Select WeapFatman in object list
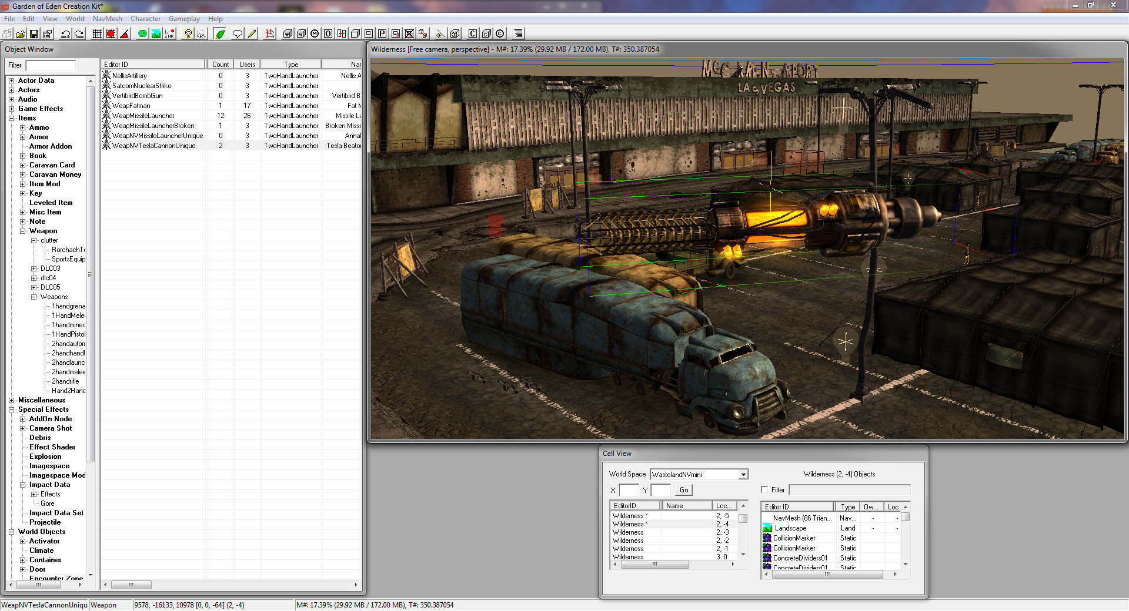 131,106
